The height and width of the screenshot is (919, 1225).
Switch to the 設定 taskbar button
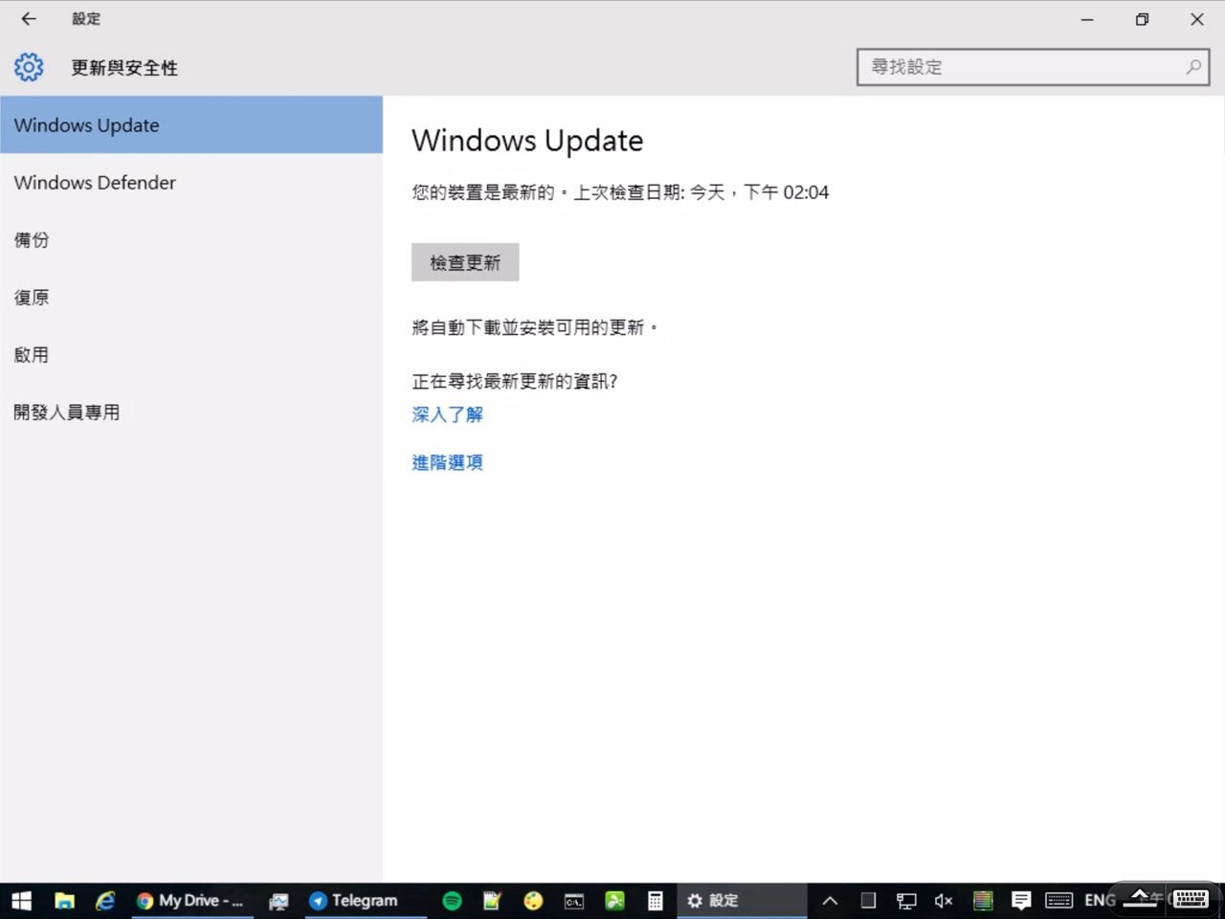pos(741,901)
